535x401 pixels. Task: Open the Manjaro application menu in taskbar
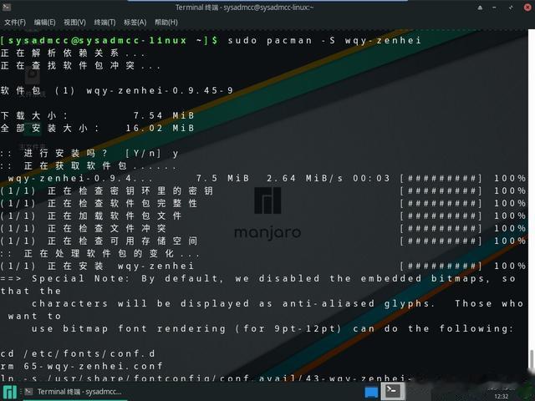[x=9, y=392]
